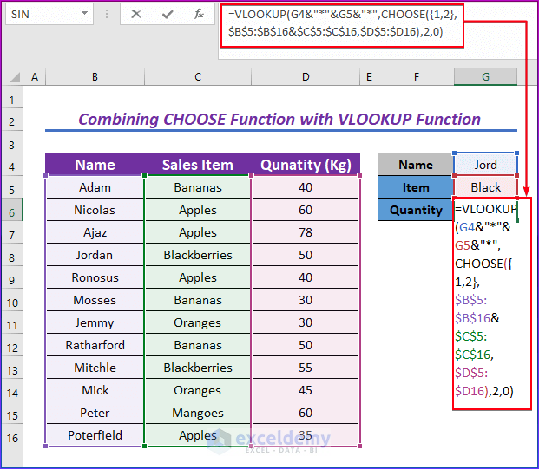Select column G header
539x469 pixels.
[485, 77]
